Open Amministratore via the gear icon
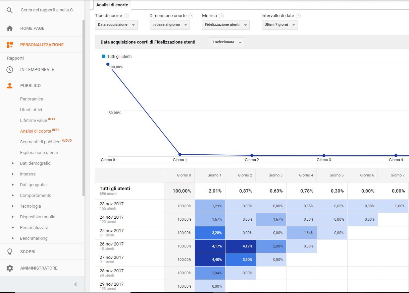 click(9, 268)
